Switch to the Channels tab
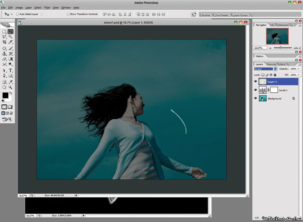Screen dimensions: 303x222 pos(271,64)
